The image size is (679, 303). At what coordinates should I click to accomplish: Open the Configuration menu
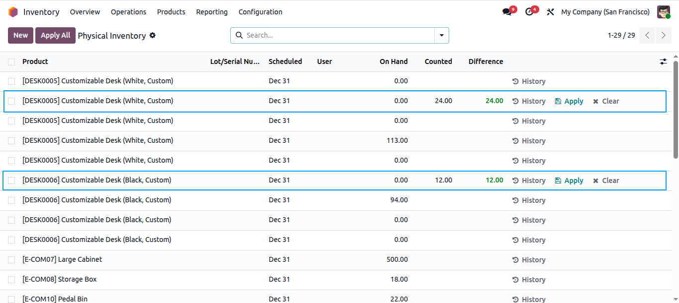click(260, 12)
